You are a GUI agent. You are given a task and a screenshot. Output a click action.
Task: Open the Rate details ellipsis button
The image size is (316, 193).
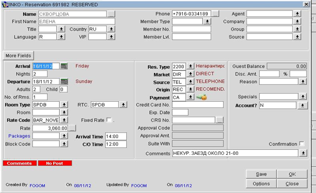click(x=72, y=128)
